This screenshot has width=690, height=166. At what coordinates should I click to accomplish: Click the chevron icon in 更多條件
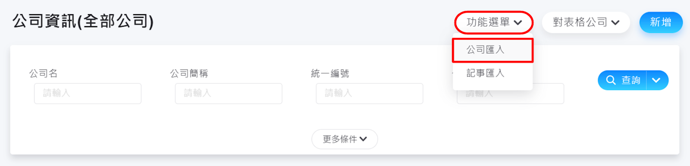point(363,139)
